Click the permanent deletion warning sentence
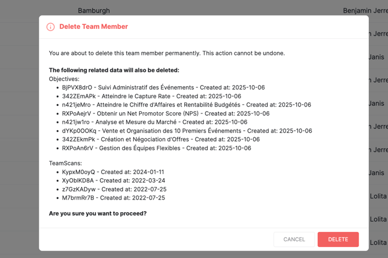 [x=167, y=53]
